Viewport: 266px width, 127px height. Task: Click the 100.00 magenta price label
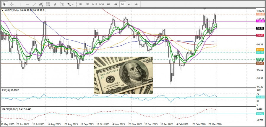(x=261, y=21)
